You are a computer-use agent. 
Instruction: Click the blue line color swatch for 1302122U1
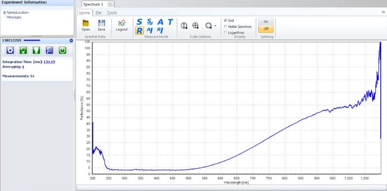31,41
